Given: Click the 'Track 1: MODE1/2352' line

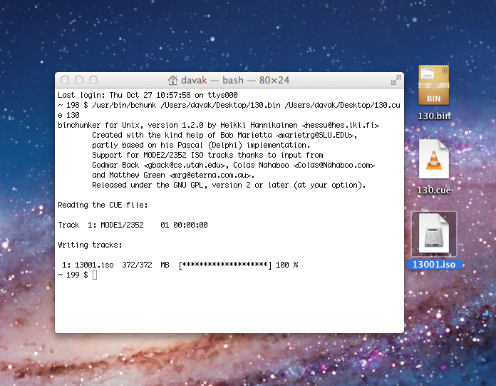Looking at the screenshot, I should (x=133, y=225).
